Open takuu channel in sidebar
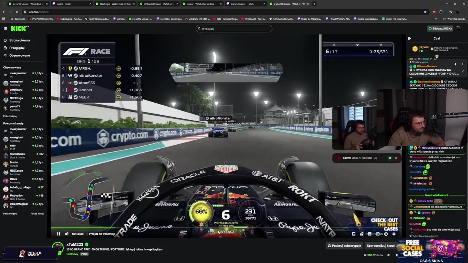 (23, 180)
